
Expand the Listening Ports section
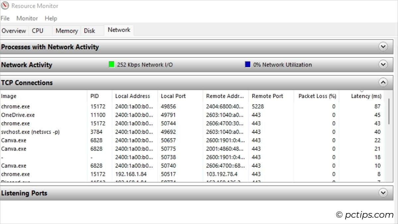[x=382, y=192]
